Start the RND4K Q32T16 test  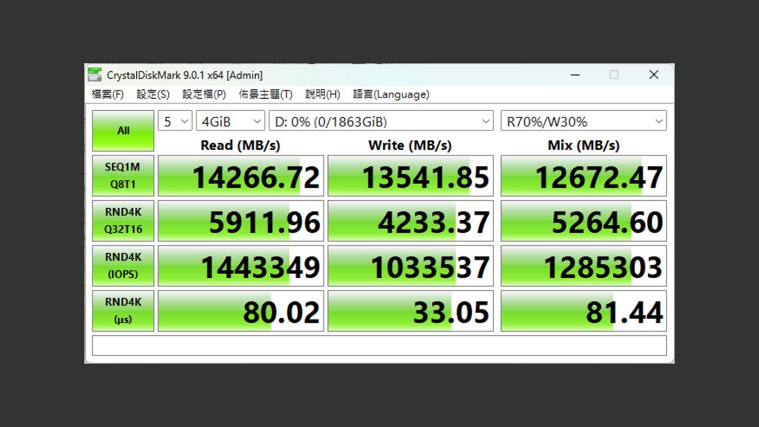tap(123, 221)
